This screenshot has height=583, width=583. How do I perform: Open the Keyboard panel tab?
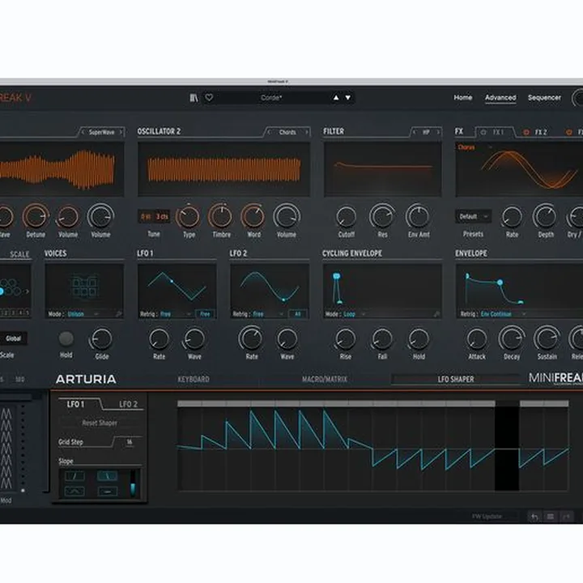pos(194,379)
